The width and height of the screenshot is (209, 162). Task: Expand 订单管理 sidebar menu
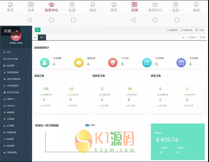(16, 119)
